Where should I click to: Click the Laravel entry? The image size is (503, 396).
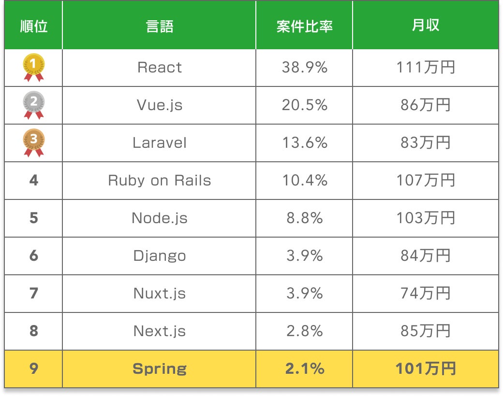[x=159, y=142]
